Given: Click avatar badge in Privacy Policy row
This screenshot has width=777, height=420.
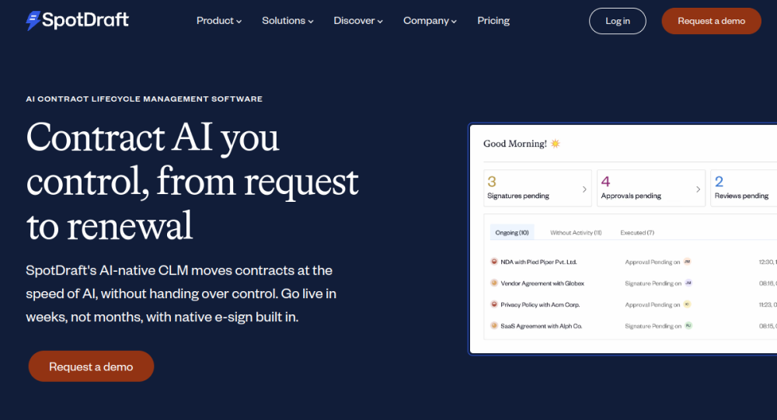Looking at the screenshot, I should [687, 304].
